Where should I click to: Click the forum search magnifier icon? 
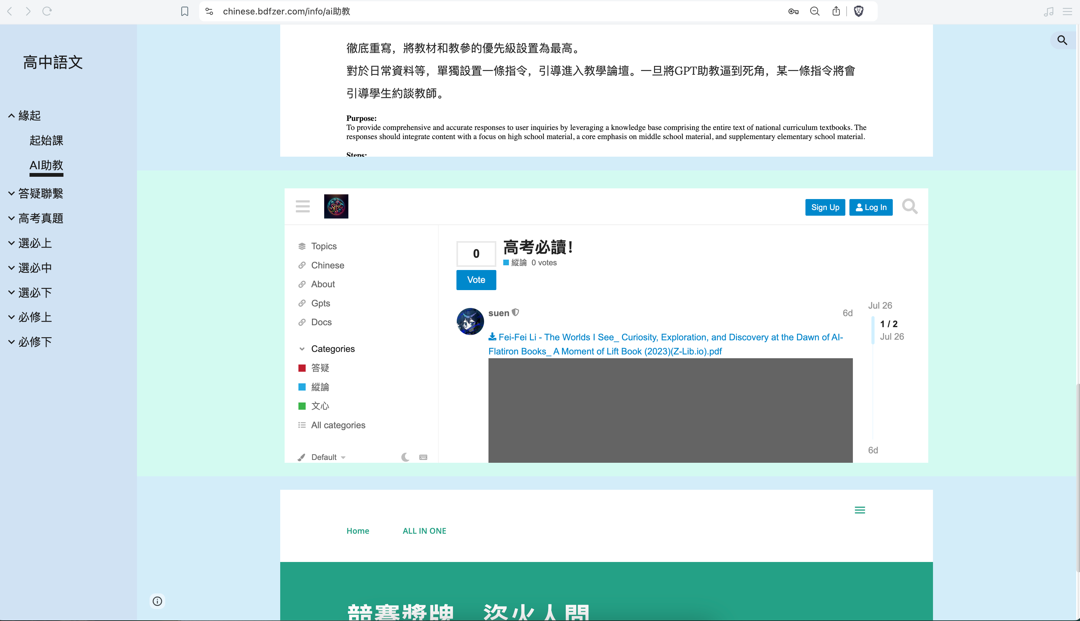[909, 207]
